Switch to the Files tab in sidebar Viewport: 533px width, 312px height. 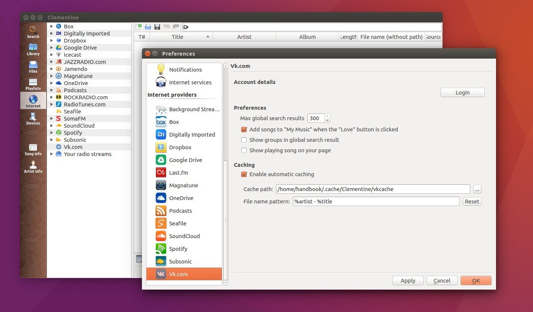pos(33,67)
